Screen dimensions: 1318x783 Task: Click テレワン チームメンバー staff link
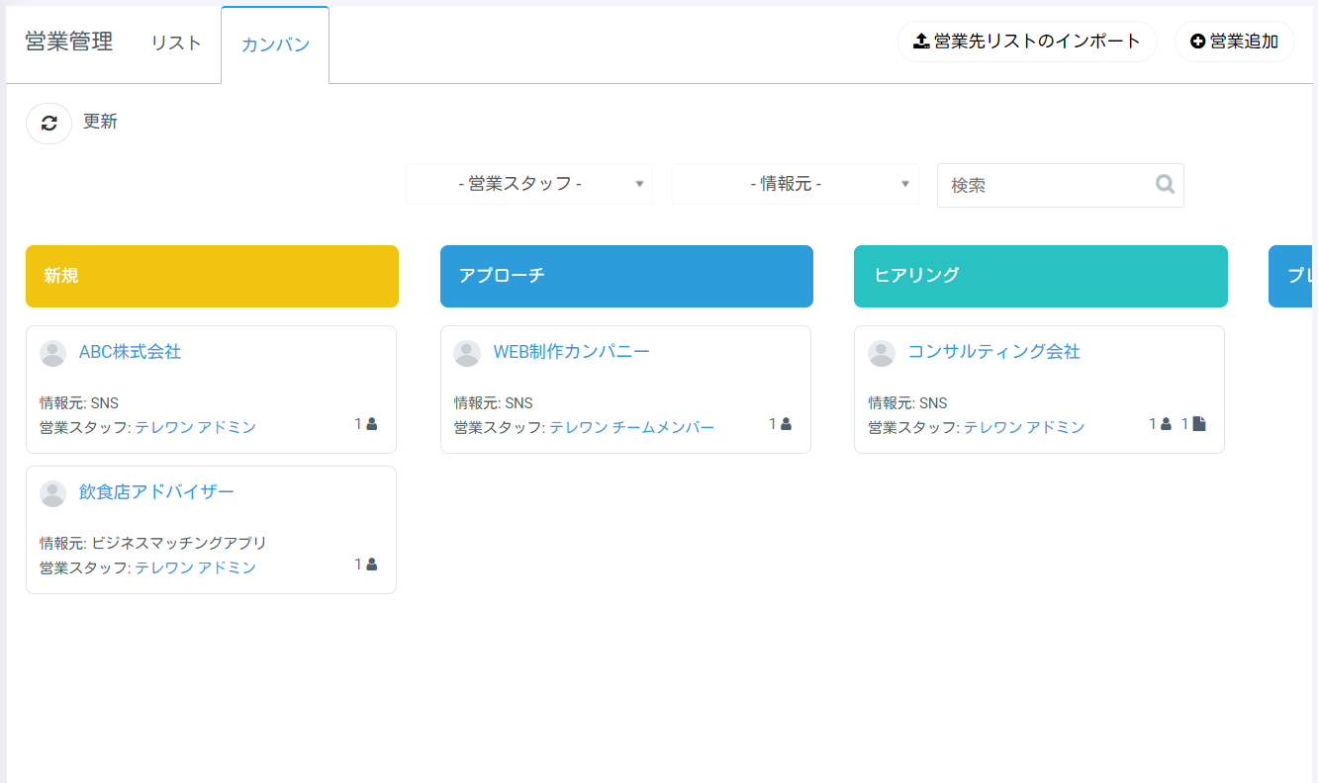632,427
